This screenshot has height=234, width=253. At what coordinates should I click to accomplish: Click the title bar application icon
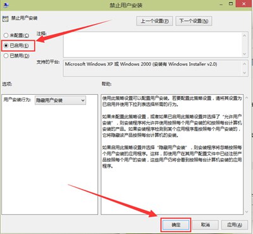point(5,4)
